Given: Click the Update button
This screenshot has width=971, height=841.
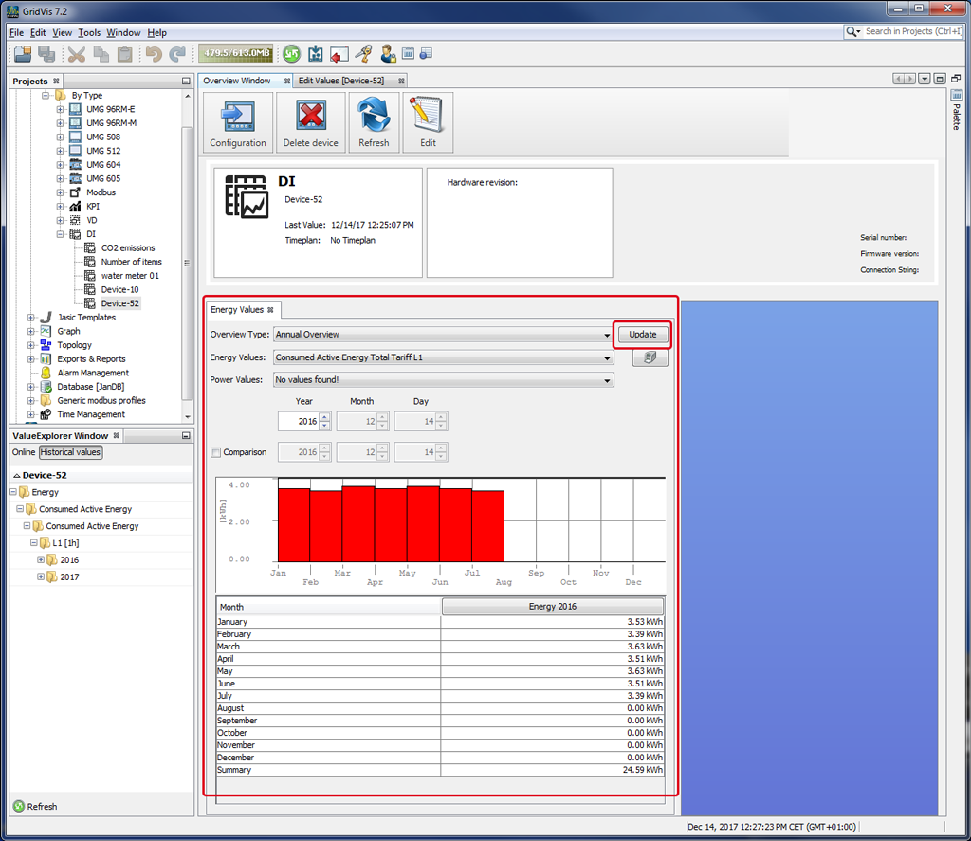Looking at the screenshot, I should [x=643, y=334].
